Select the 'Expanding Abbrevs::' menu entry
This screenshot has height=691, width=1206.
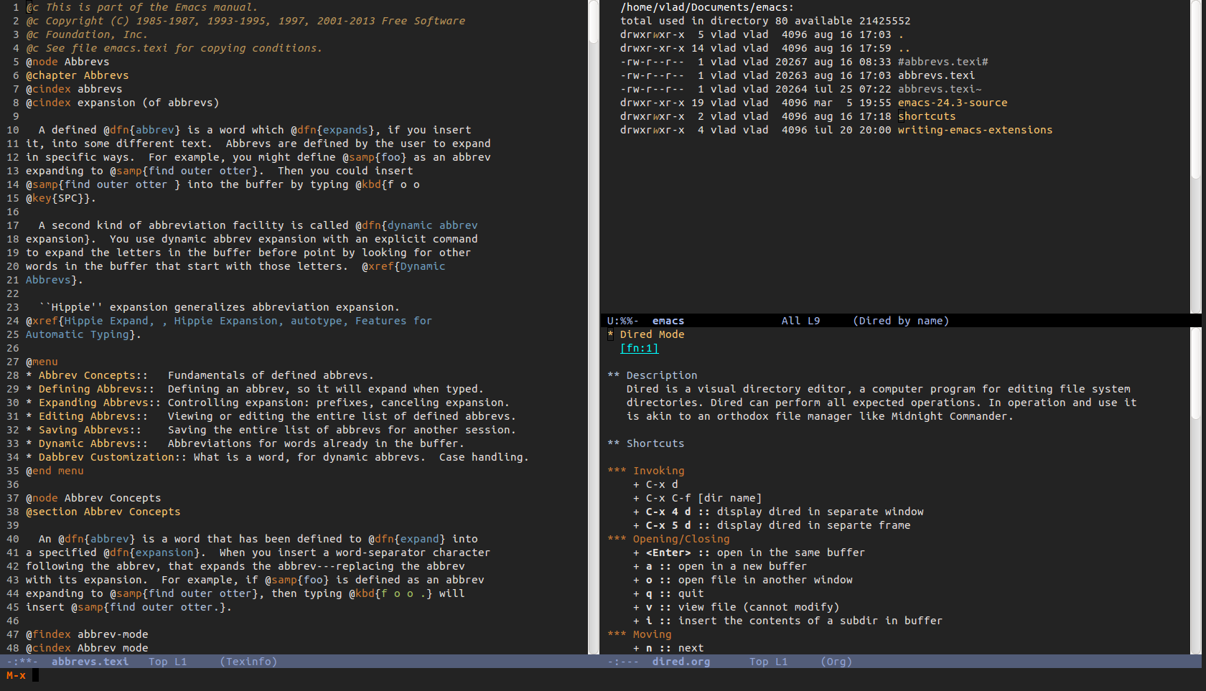pyautogui.click(x=99, y=403)
